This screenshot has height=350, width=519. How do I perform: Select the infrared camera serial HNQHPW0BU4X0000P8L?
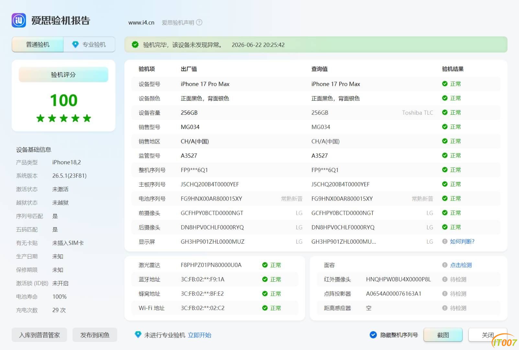399,279
